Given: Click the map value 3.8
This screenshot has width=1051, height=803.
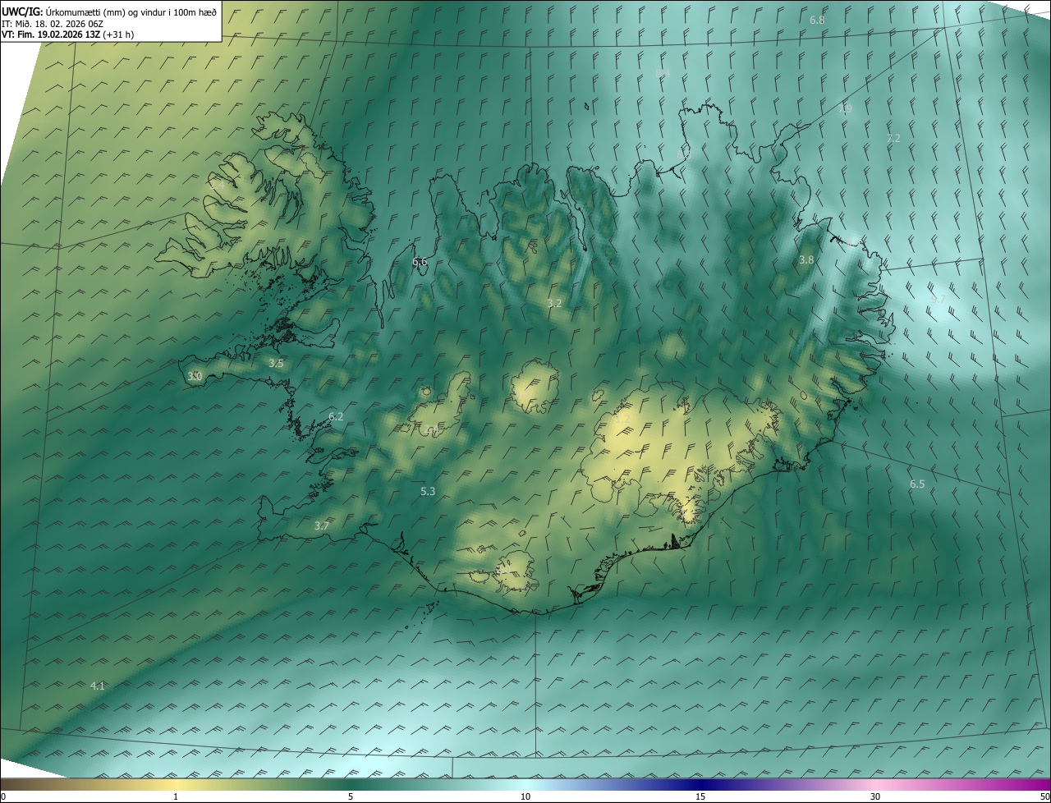Looking at the screenshot, I should pos(806,260).
